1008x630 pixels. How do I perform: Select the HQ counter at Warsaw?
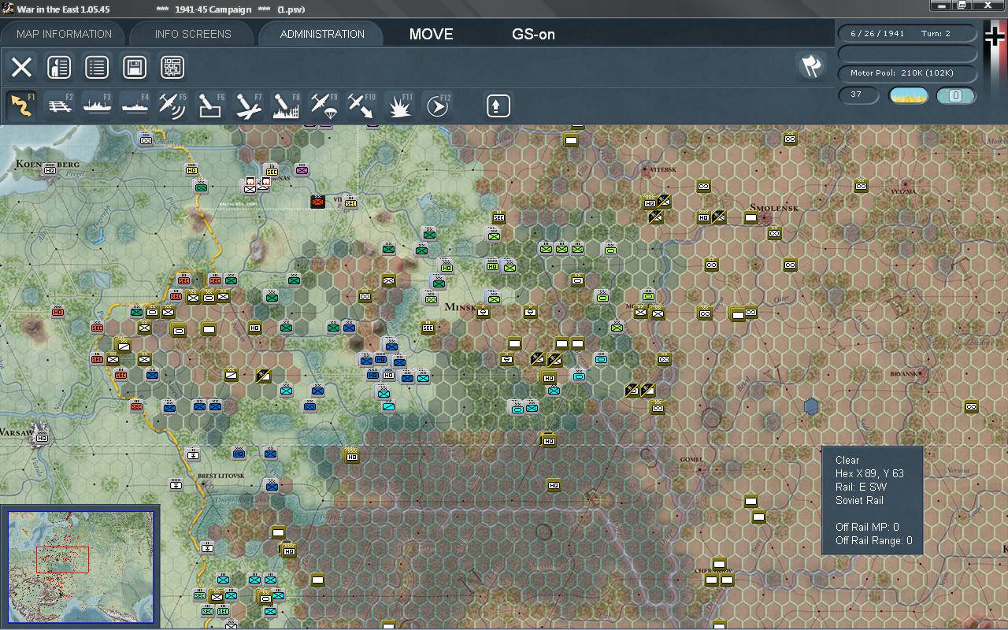point(42,437)
